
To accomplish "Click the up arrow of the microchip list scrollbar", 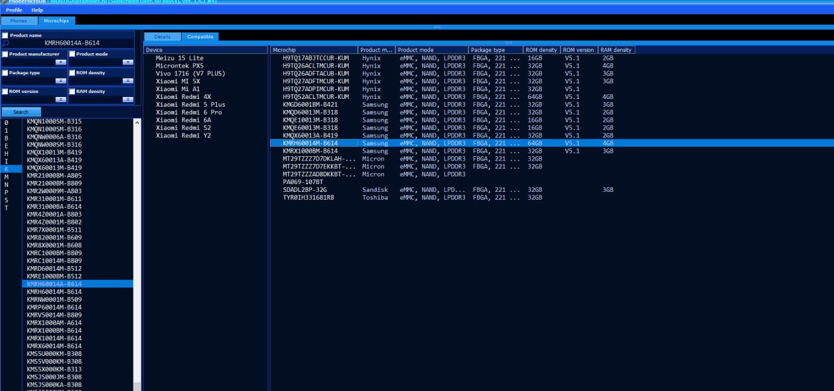I will tap(137, 122).
